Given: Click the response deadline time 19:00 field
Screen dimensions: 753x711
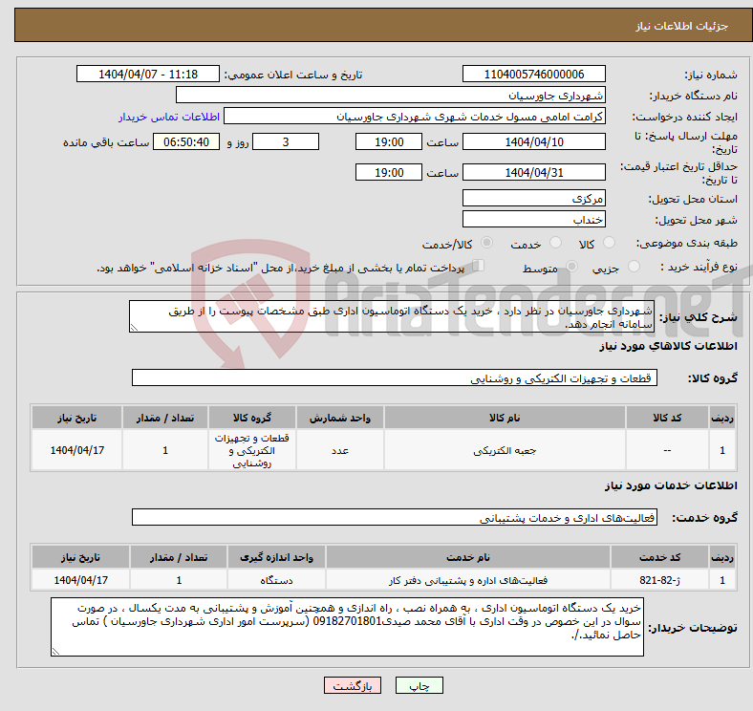Looking at the screenshot, I should (389, 141).
